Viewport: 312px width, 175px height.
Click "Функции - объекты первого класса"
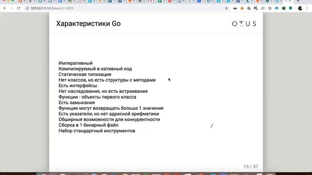97,97
